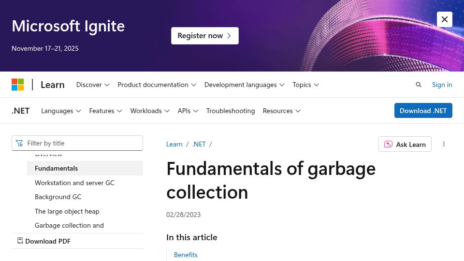Screen dimensions: 464x261
Task: Expand the Workloads dropdown
Action: tap(150, 111)
